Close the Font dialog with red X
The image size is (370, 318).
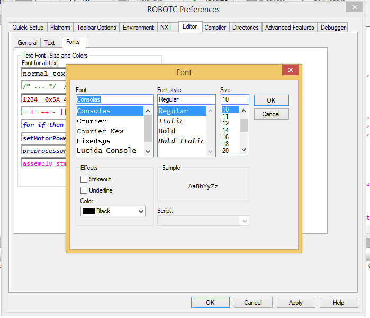[290, 70]
